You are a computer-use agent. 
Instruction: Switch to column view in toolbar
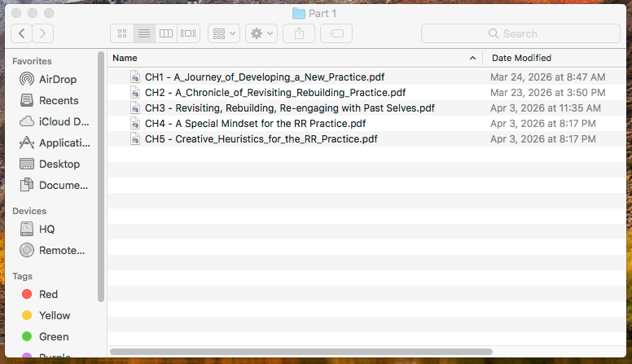pyautogui.click(x=166, y=33)
